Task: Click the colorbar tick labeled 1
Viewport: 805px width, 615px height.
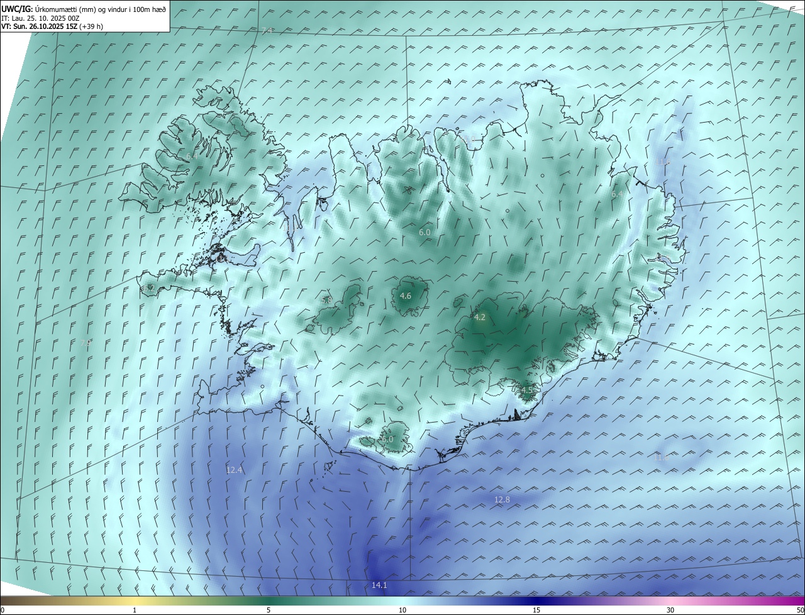Action: (135, 610)
